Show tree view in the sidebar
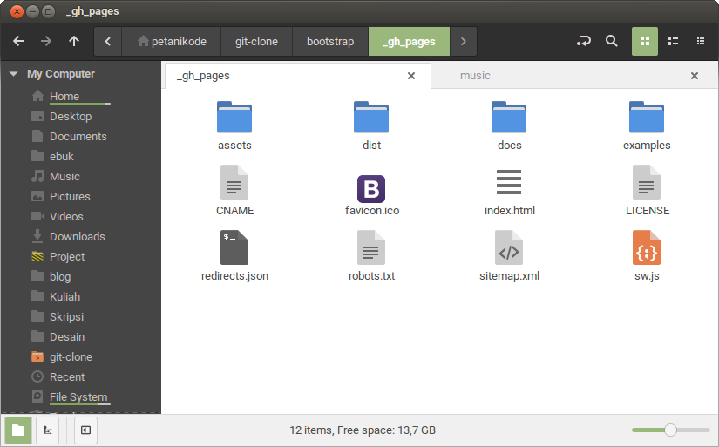This screenshot has height=447, width=719. tap(48, 430)
